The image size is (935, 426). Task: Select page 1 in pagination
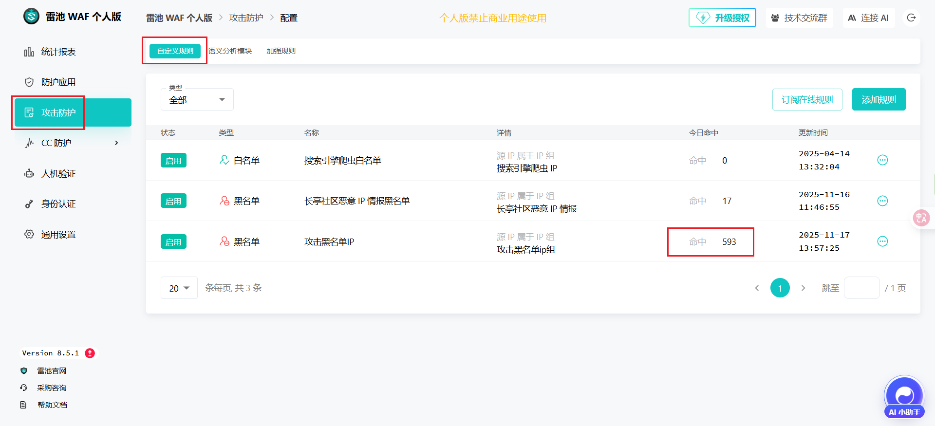(x=780, y=288)
